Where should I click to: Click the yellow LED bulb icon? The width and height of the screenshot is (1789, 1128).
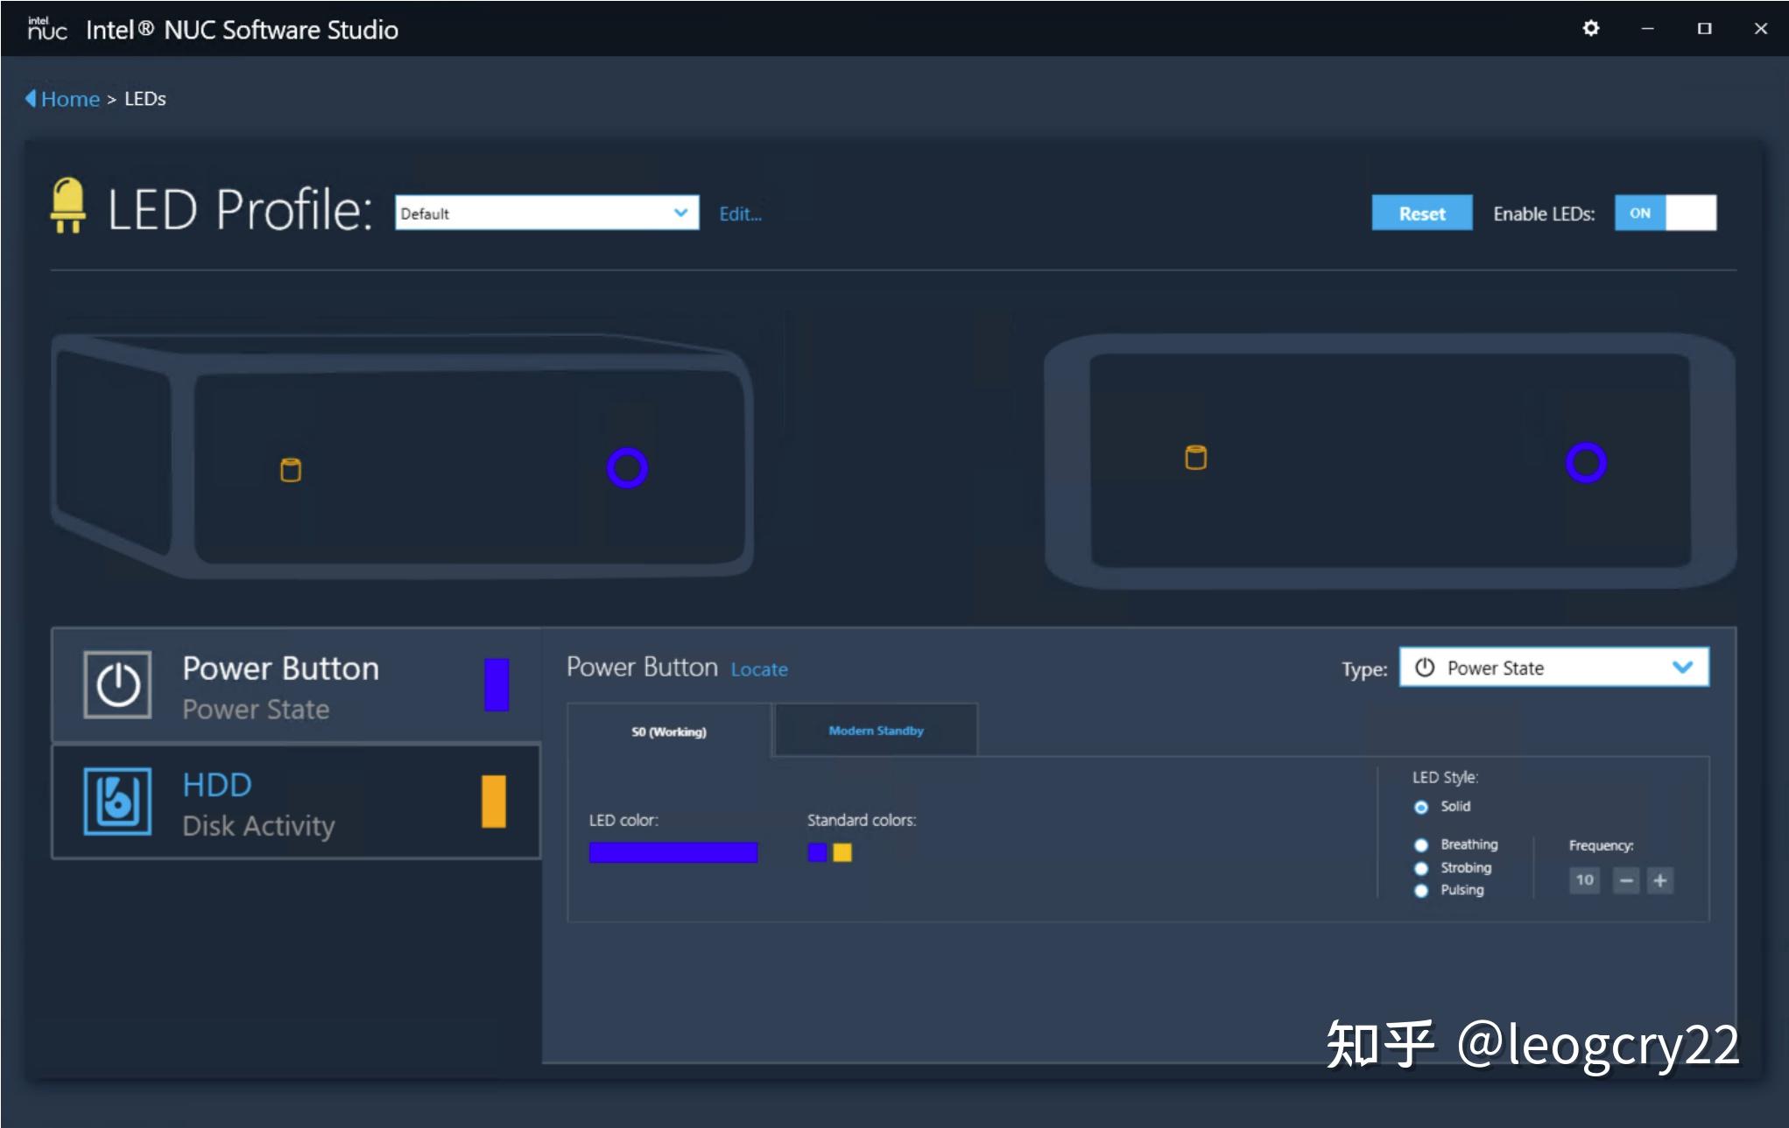pyautogui.click(x=67, y=206)
